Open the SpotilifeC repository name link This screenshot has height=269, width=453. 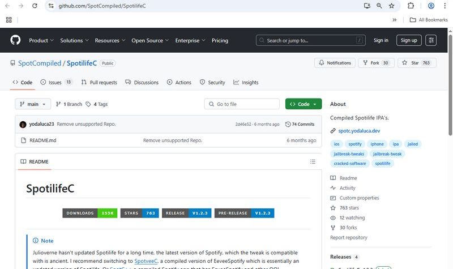[x=82, y=63]
